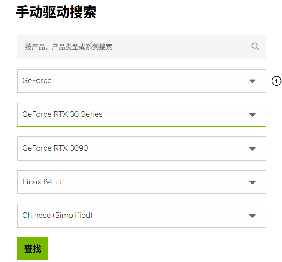Click the arrow on Chinese (Simplified) dropdown
This screenshot has height=262, width=282.
(x=252, y=216)
